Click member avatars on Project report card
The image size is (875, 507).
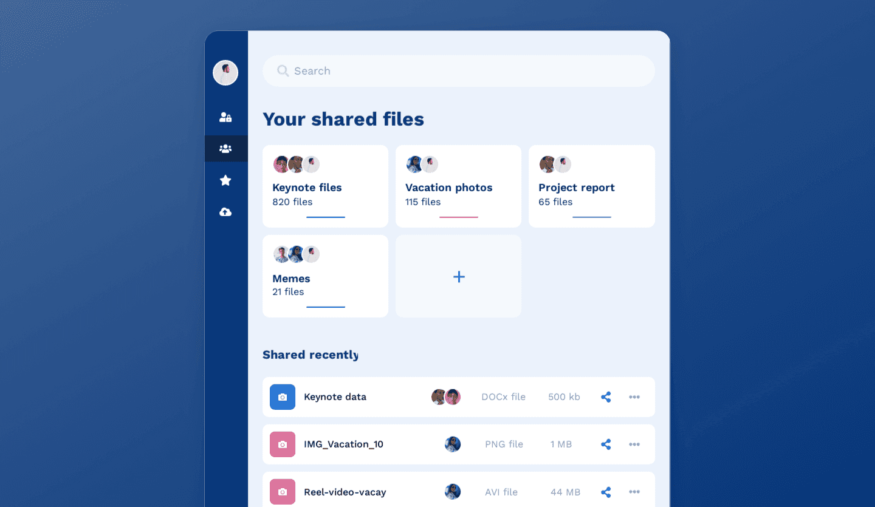[x=555, y=165]
